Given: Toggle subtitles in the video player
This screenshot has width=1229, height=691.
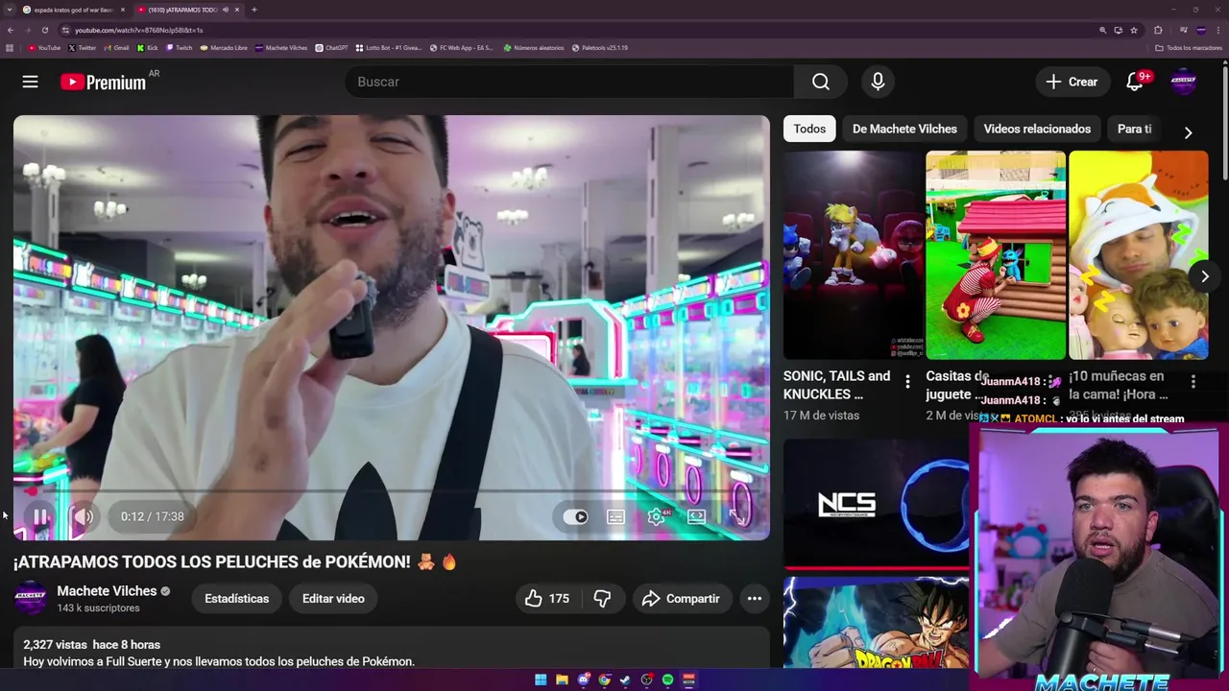Looking at the screenshot, I should pos(615,516).
